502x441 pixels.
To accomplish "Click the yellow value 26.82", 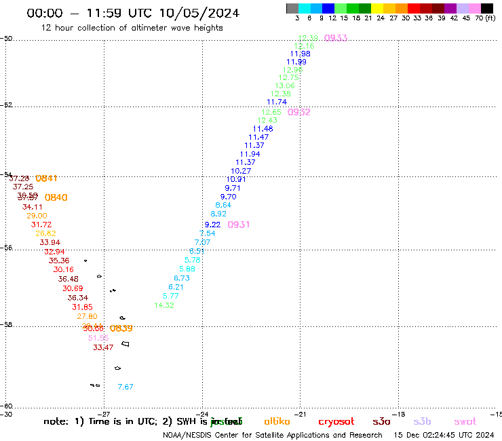I will tap(45, 233).
